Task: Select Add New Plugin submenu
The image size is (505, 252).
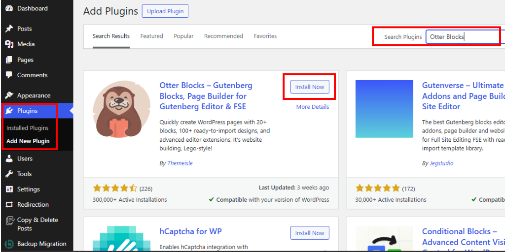Action: pos(28,141)
